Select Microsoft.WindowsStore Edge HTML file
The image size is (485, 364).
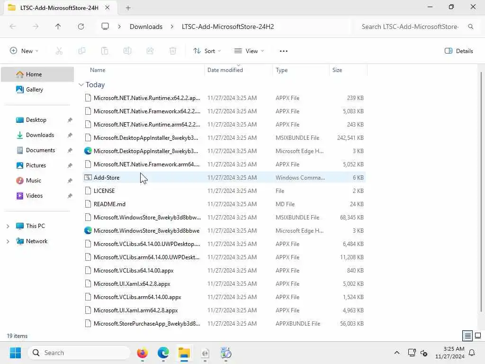click(224, 231)
